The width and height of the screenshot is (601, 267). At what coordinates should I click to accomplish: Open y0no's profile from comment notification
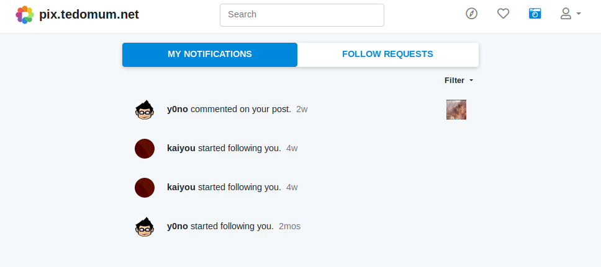[x=178, y=110]
